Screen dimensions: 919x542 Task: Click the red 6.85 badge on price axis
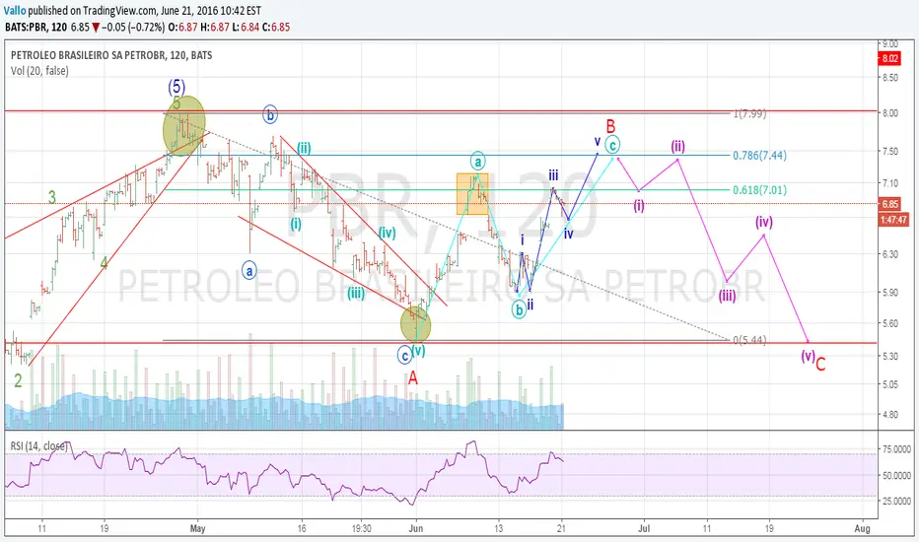coord(889,204)
